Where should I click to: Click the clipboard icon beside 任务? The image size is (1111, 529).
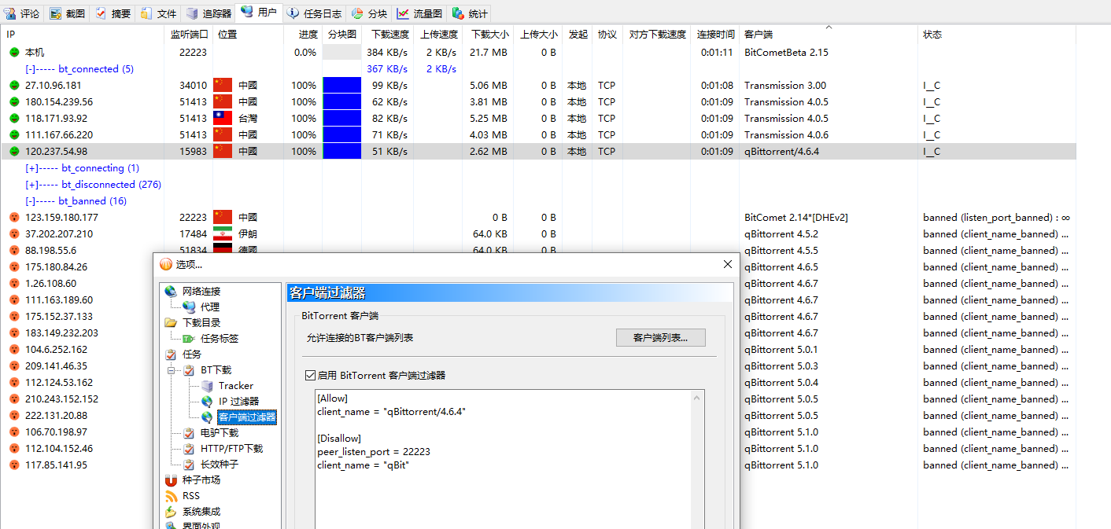[171, 355]
